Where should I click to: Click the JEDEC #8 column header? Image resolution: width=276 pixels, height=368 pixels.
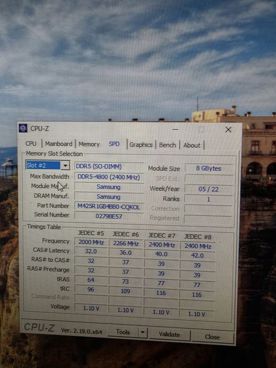coord(198,237)
